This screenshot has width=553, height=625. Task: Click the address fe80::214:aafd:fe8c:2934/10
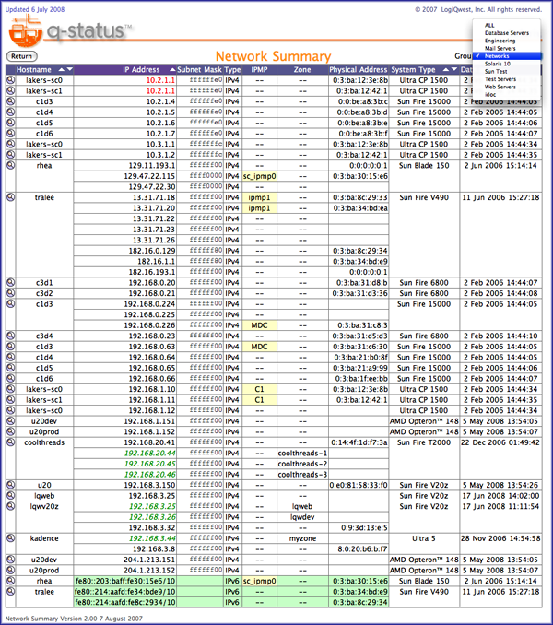pos(125,602)
